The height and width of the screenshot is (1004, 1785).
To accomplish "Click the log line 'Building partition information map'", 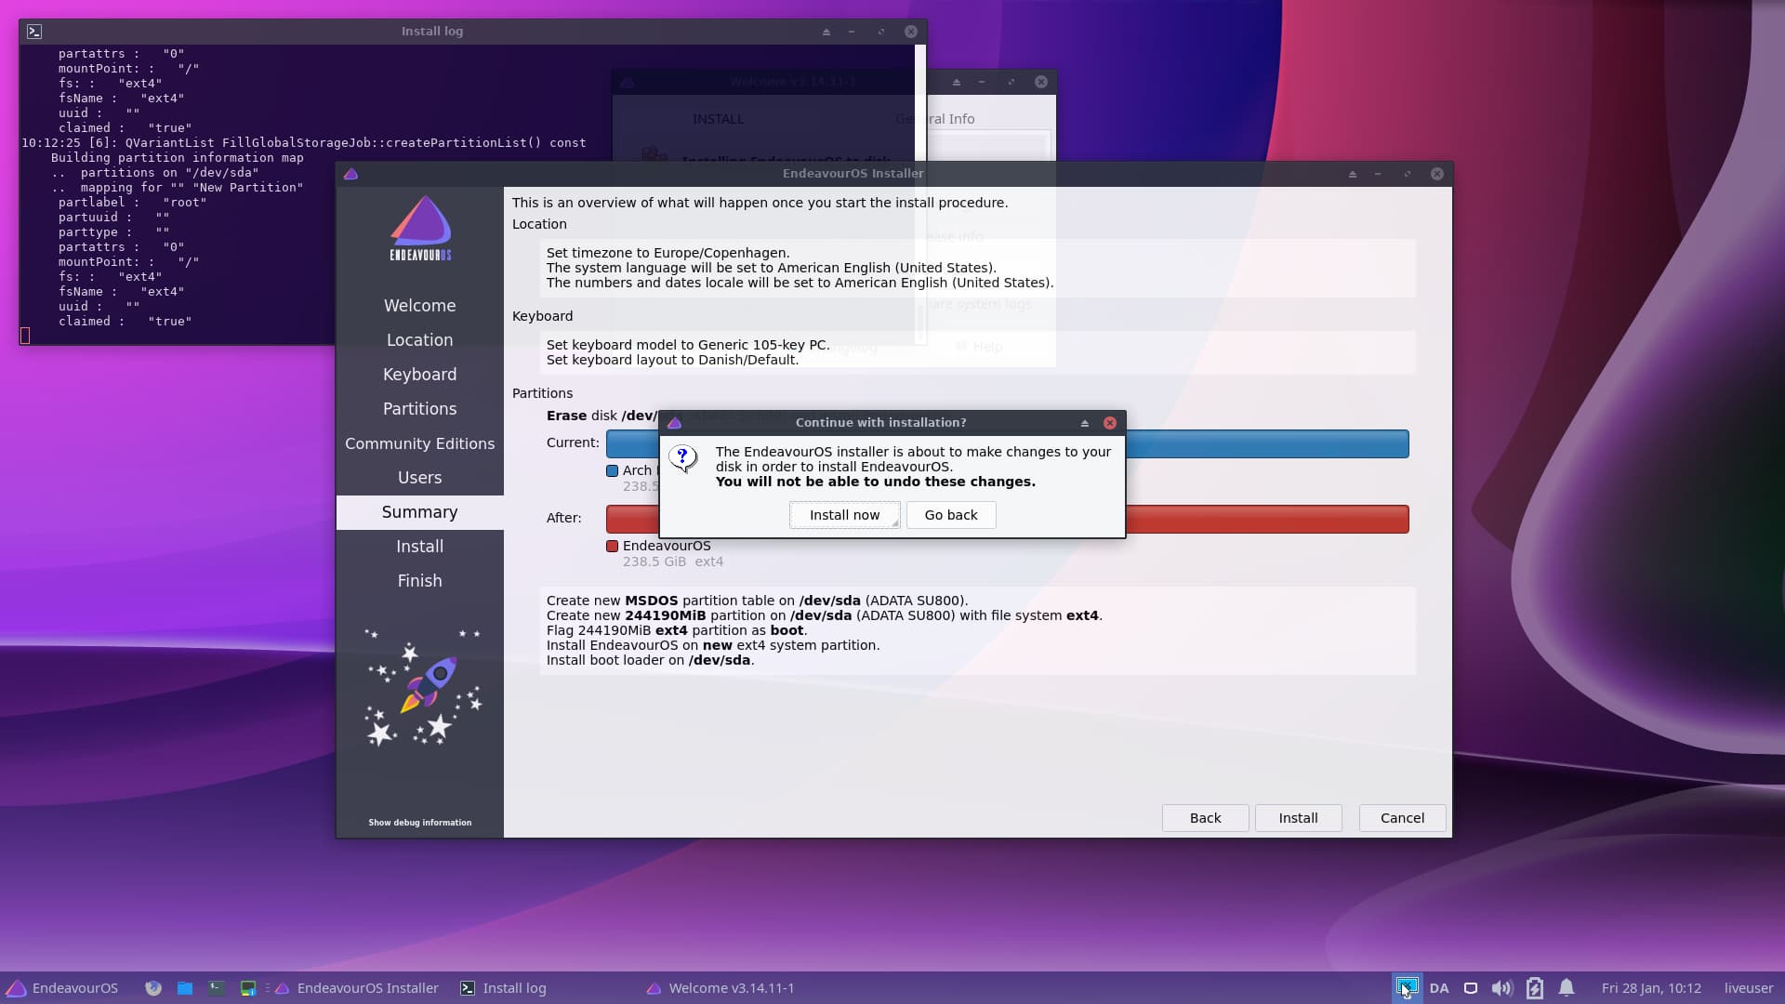I will pos(178,158).
